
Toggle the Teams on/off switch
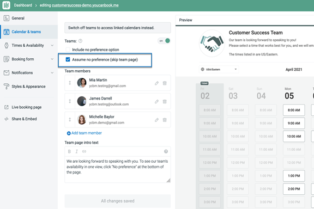(x=164, y=41)
